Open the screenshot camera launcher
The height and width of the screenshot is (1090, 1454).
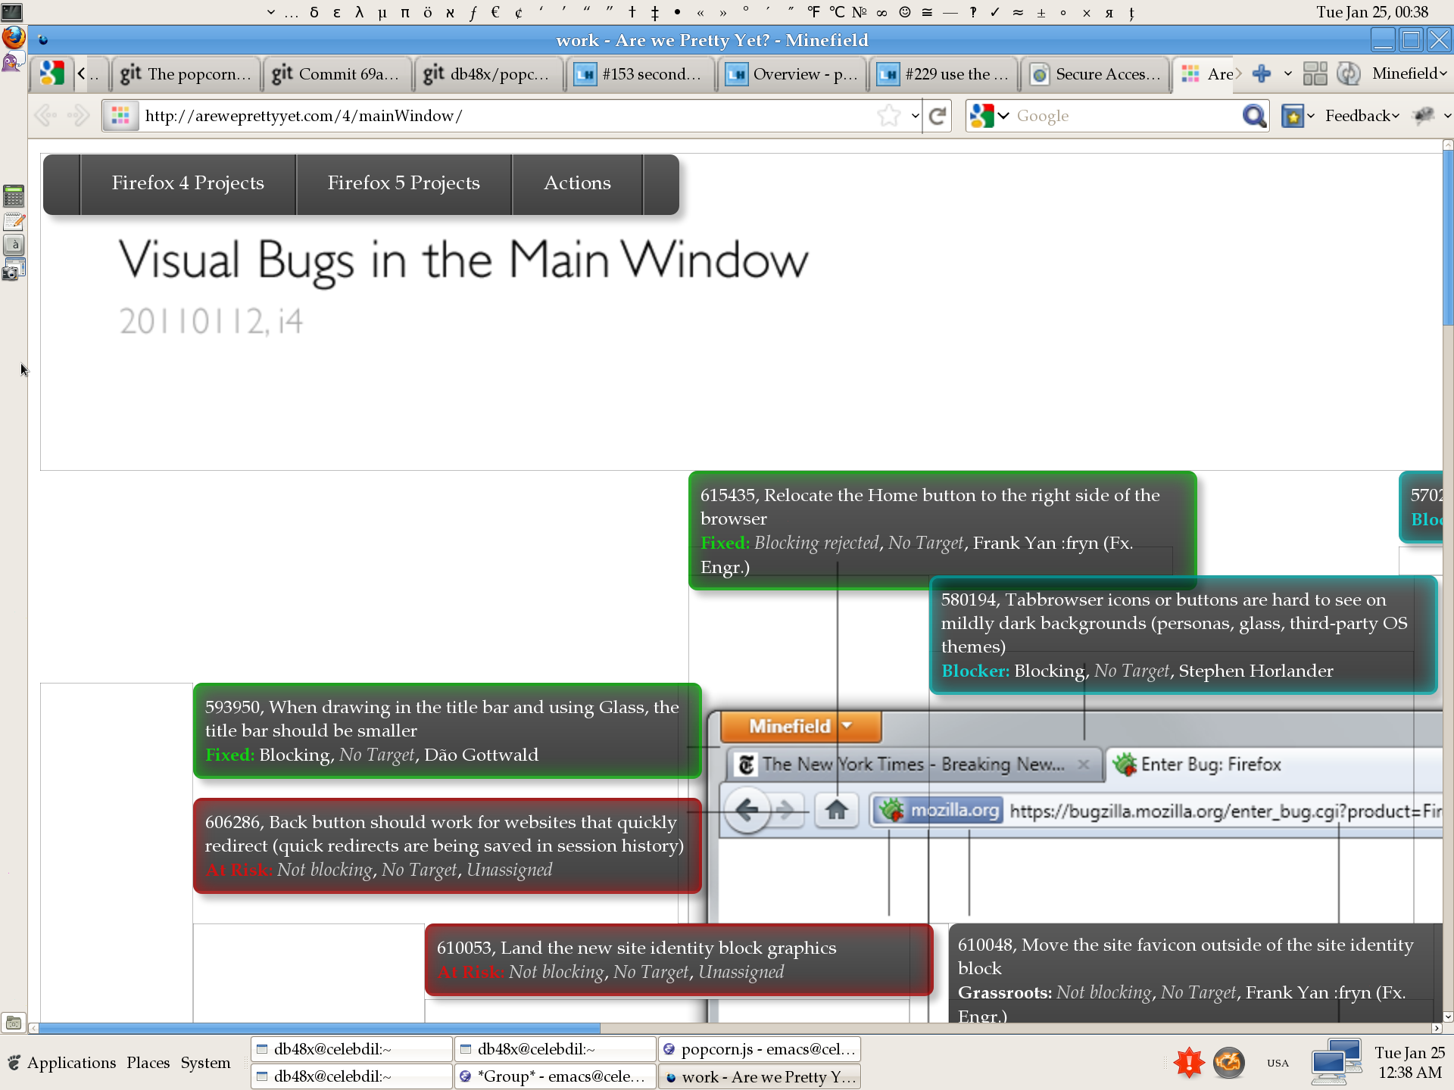[x=14, y=269]
